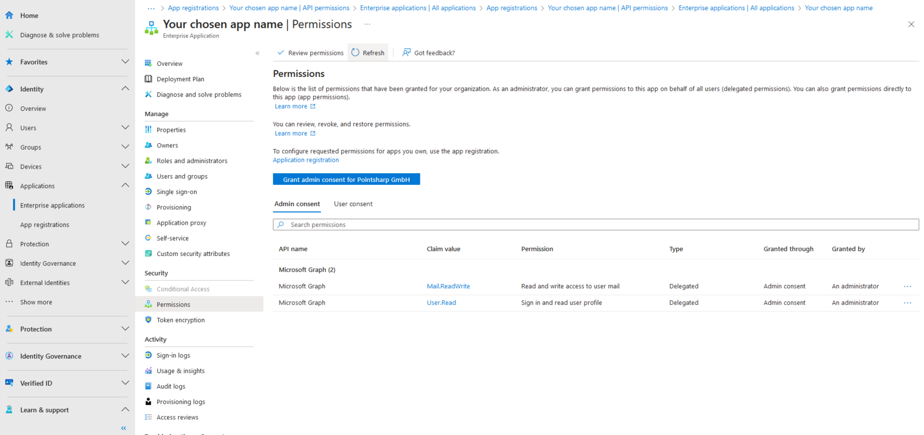Click the Applications grid icon

point(9,185)
